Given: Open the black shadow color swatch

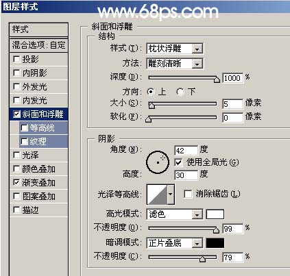Looking at the screenshot, I should pyautogui.click(x=215, y=243).
